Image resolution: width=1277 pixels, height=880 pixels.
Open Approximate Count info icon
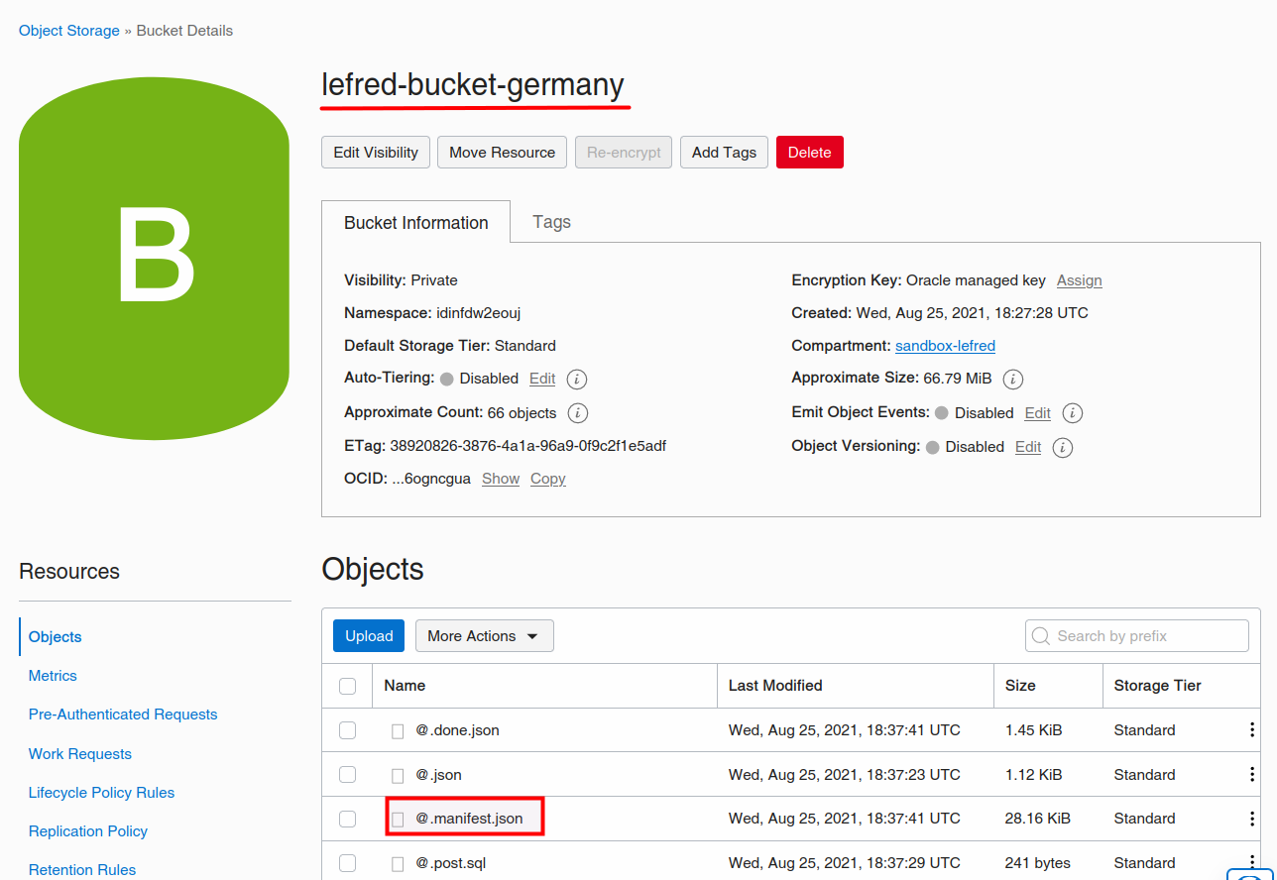coord(578,412)
